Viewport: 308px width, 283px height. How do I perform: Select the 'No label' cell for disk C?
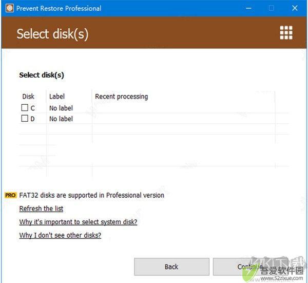click(x=61, y=108)
